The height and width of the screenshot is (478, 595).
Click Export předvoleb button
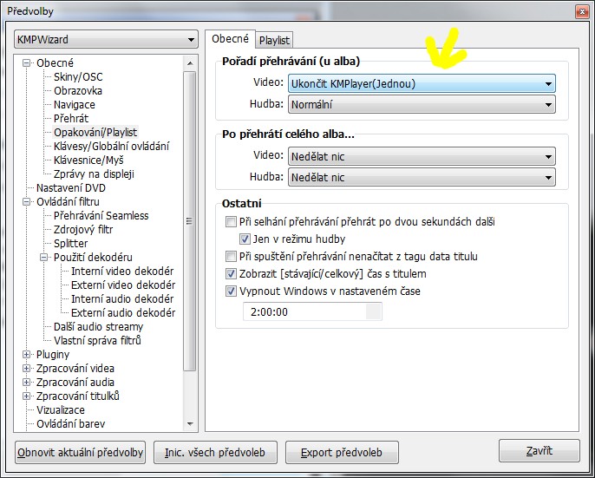click(342, 452)
